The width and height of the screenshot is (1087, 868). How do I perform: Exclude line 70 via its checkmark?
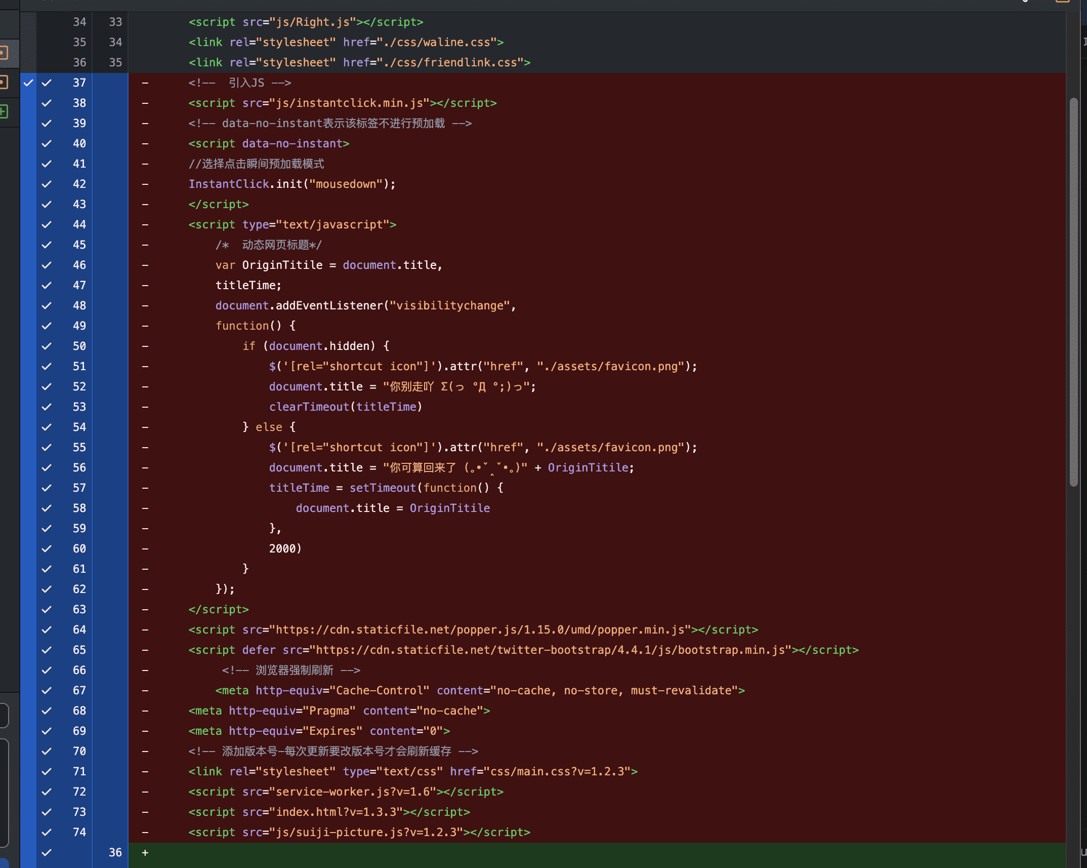47,751
